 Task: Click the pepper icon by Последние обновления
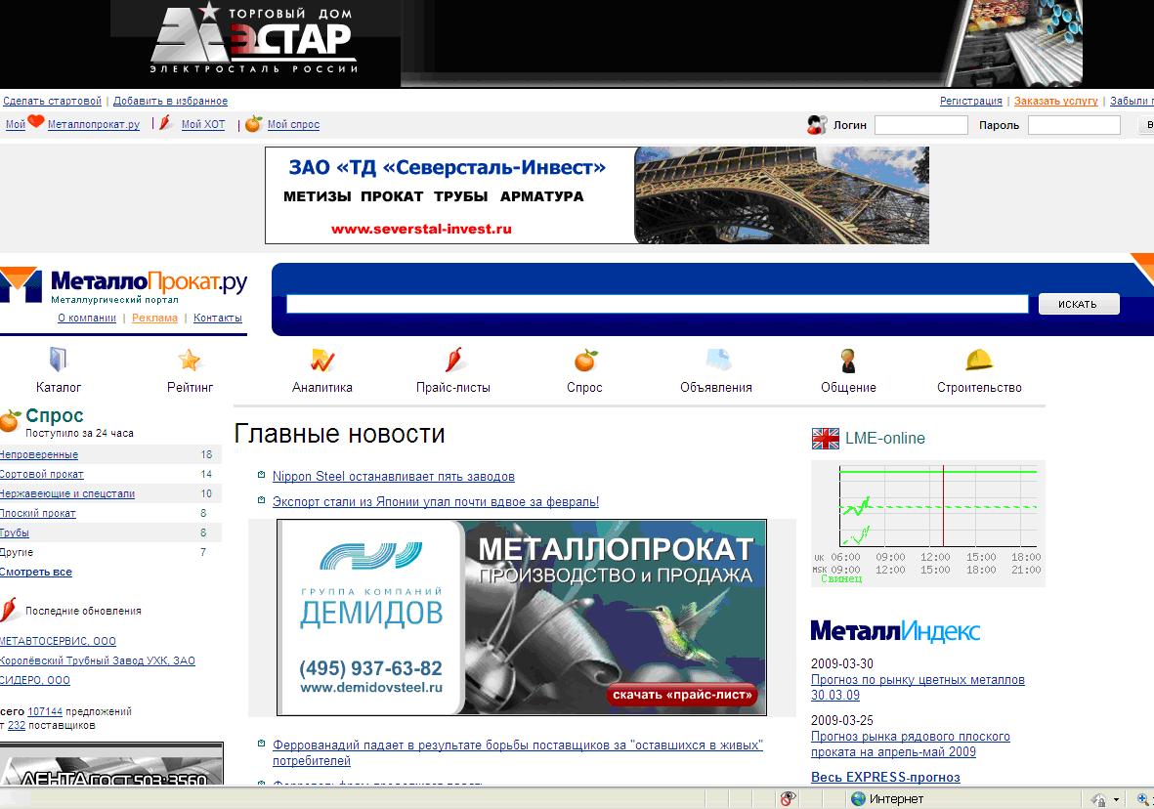click(x=8, y=610)
